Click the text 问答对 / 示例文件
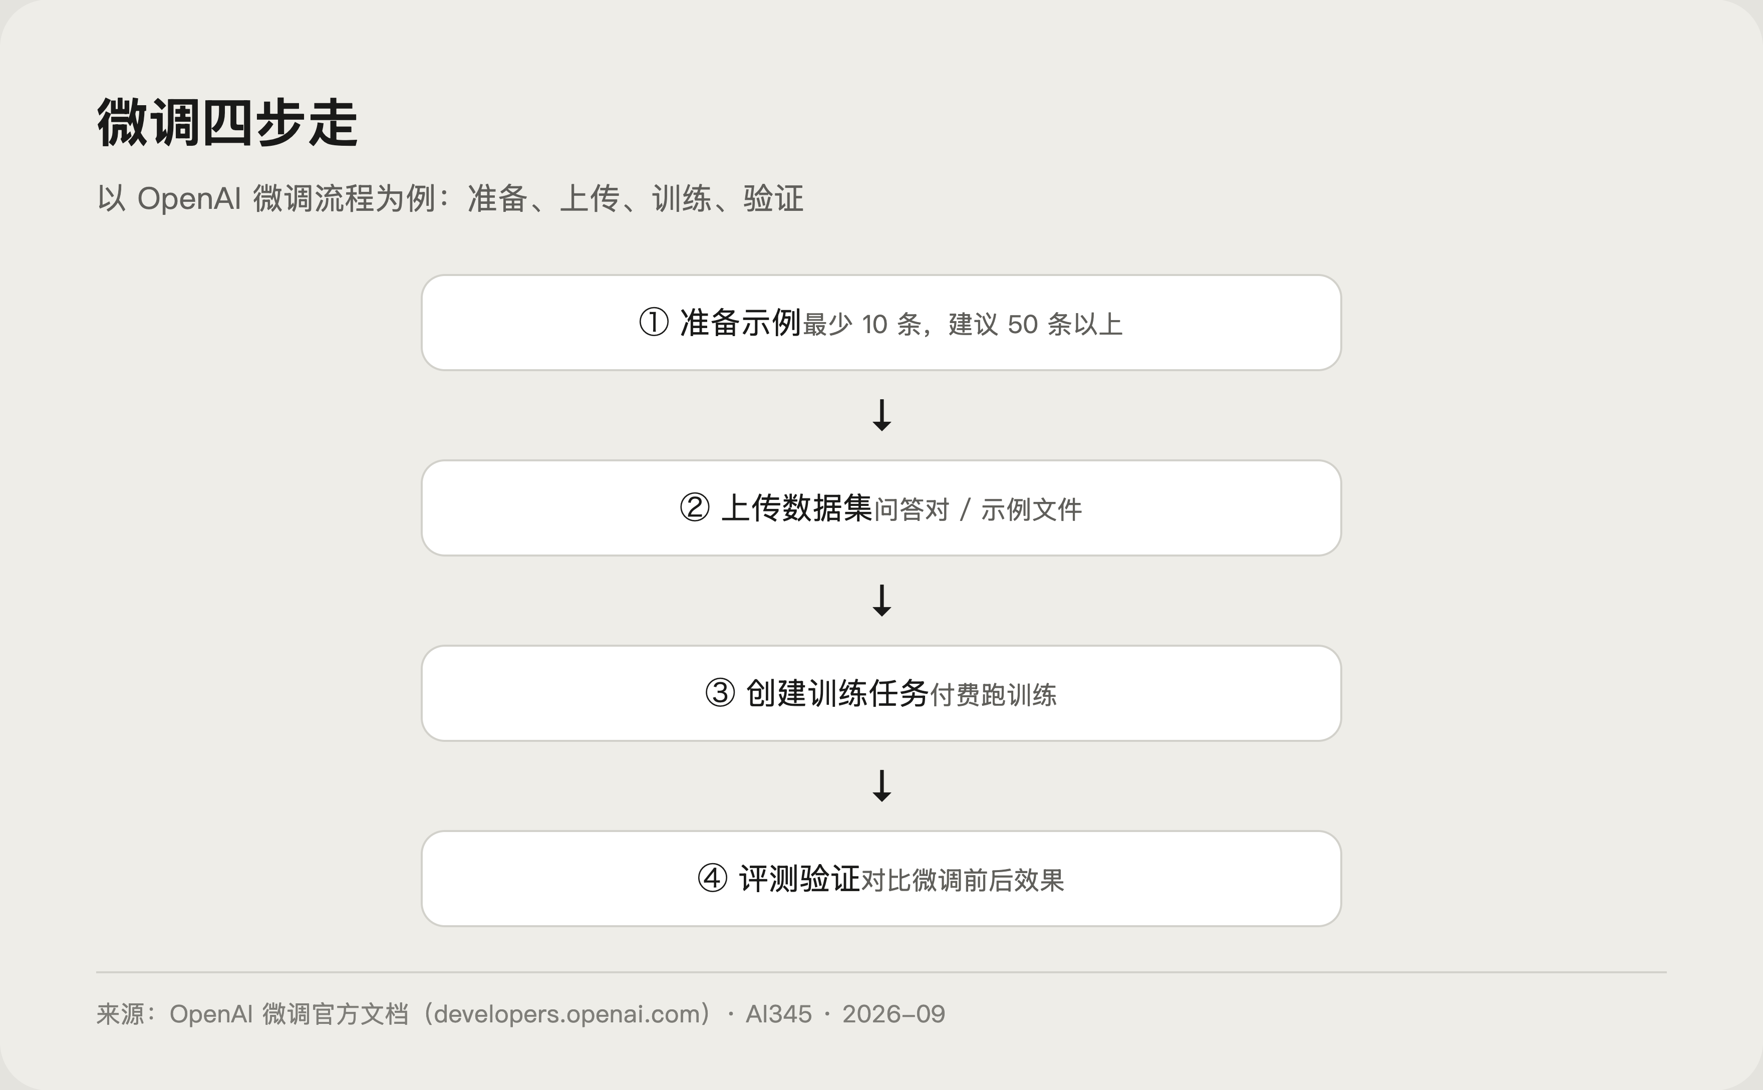The height and width of the screenshot is (1090, 1763). point(978,509)
